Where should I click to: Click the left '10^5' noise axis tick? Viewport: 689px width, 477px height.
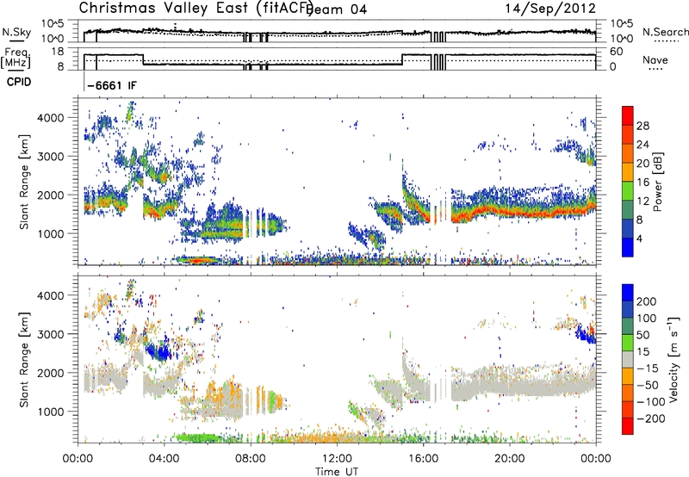pos(53,23)
